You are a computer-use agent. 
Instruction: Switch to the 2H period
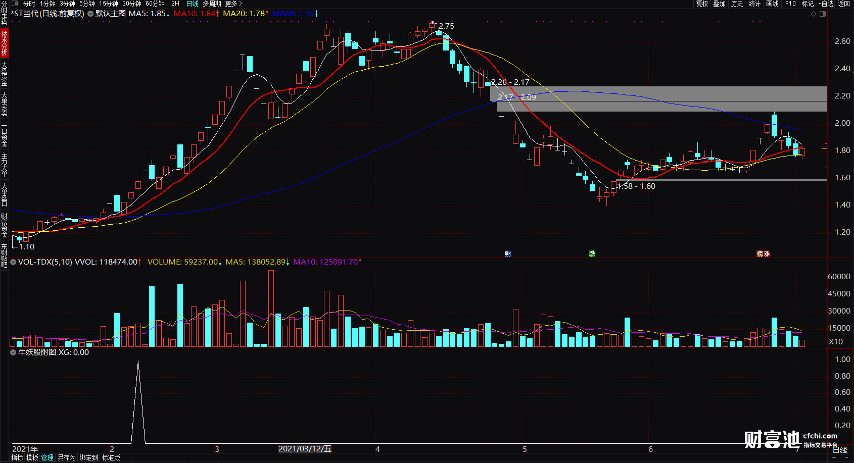pos(175,4)
